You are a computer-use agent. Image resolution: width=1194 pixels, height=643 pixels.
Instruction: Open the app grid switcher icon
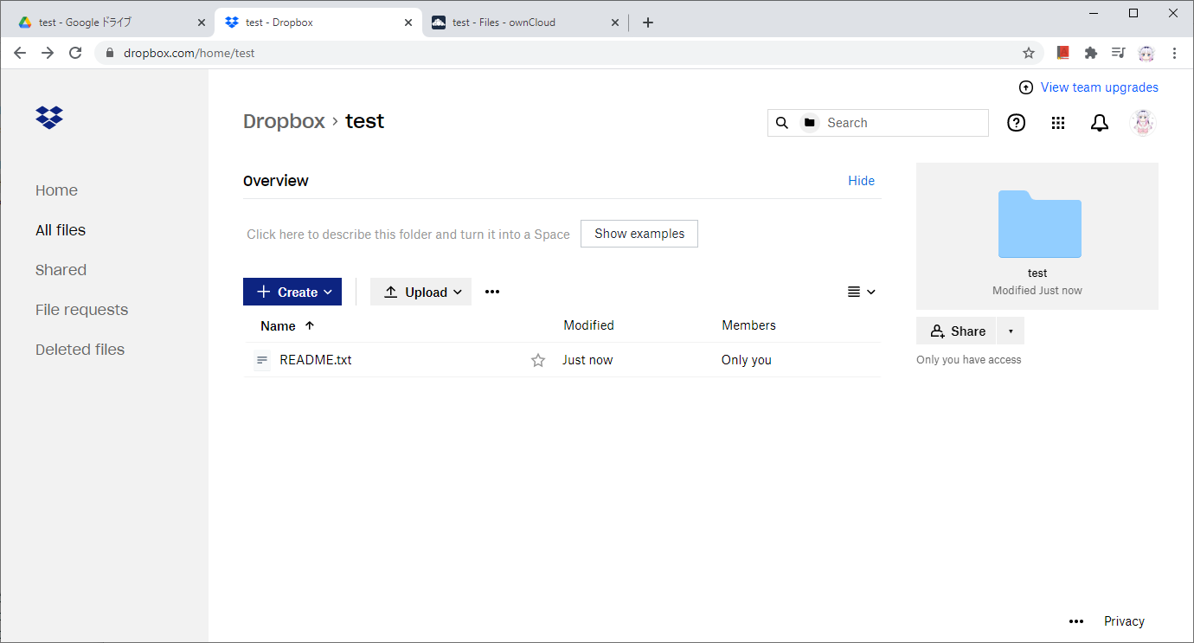[1058, 123]
